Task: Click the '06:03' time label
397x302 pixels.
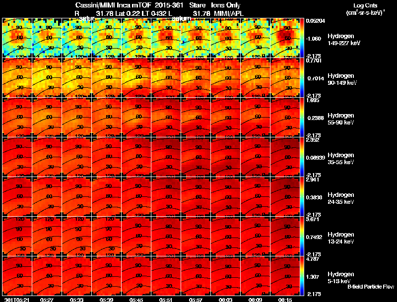Action: (x=226, y=300)
